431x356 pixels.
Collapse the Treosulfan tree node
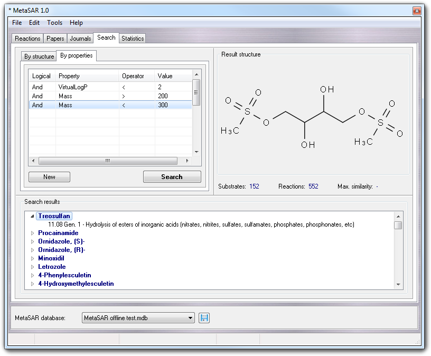[32, 216]
